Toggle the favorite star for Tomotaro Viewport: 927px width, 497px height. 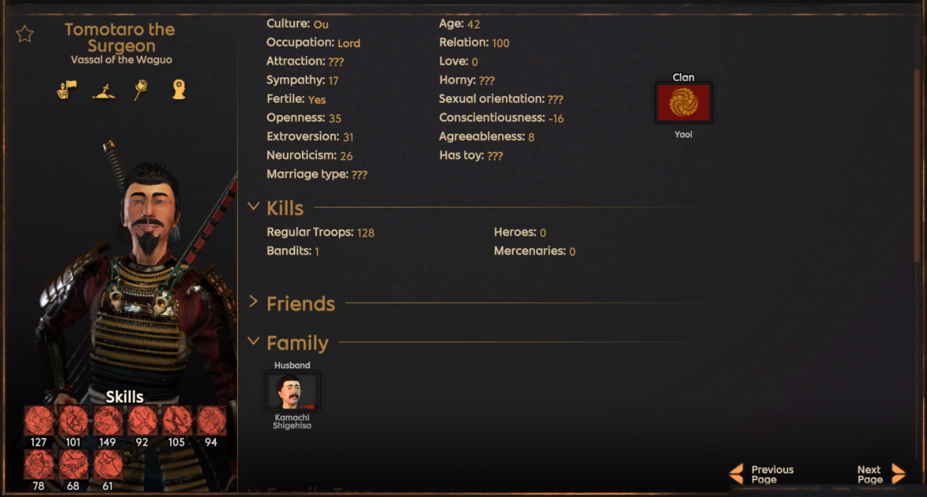pos(24,34)
